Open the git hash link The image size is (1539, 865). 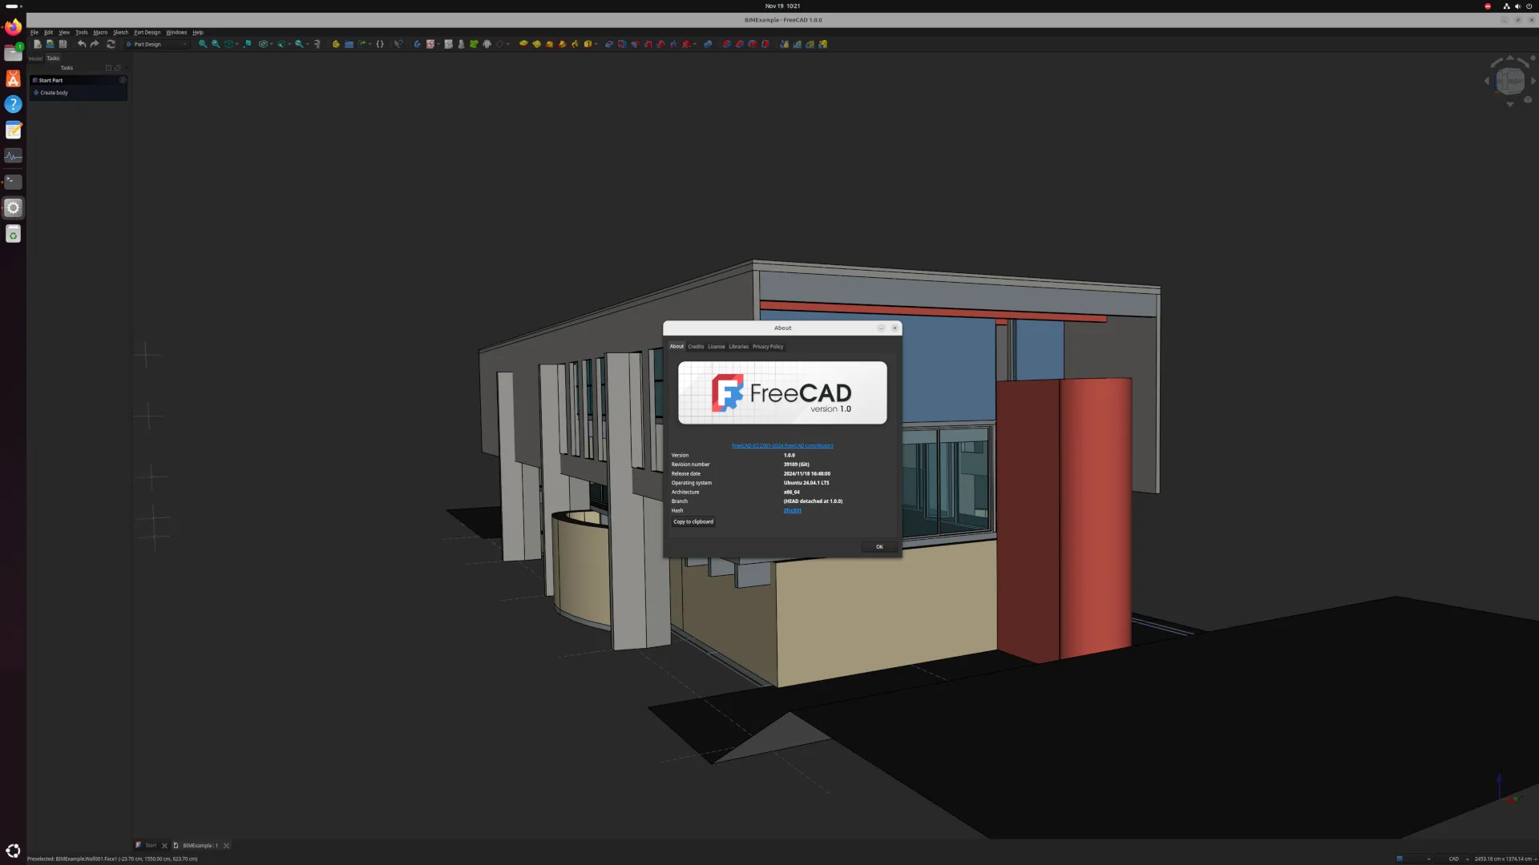tap(792, 511)
